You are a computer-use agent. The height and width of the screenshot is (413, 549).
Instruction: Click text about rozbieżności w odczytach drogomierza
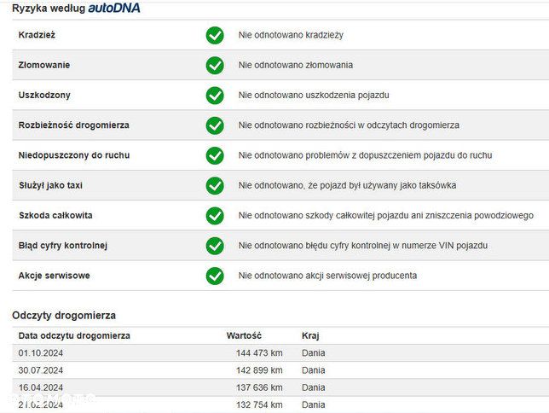(x=349, y=125)
